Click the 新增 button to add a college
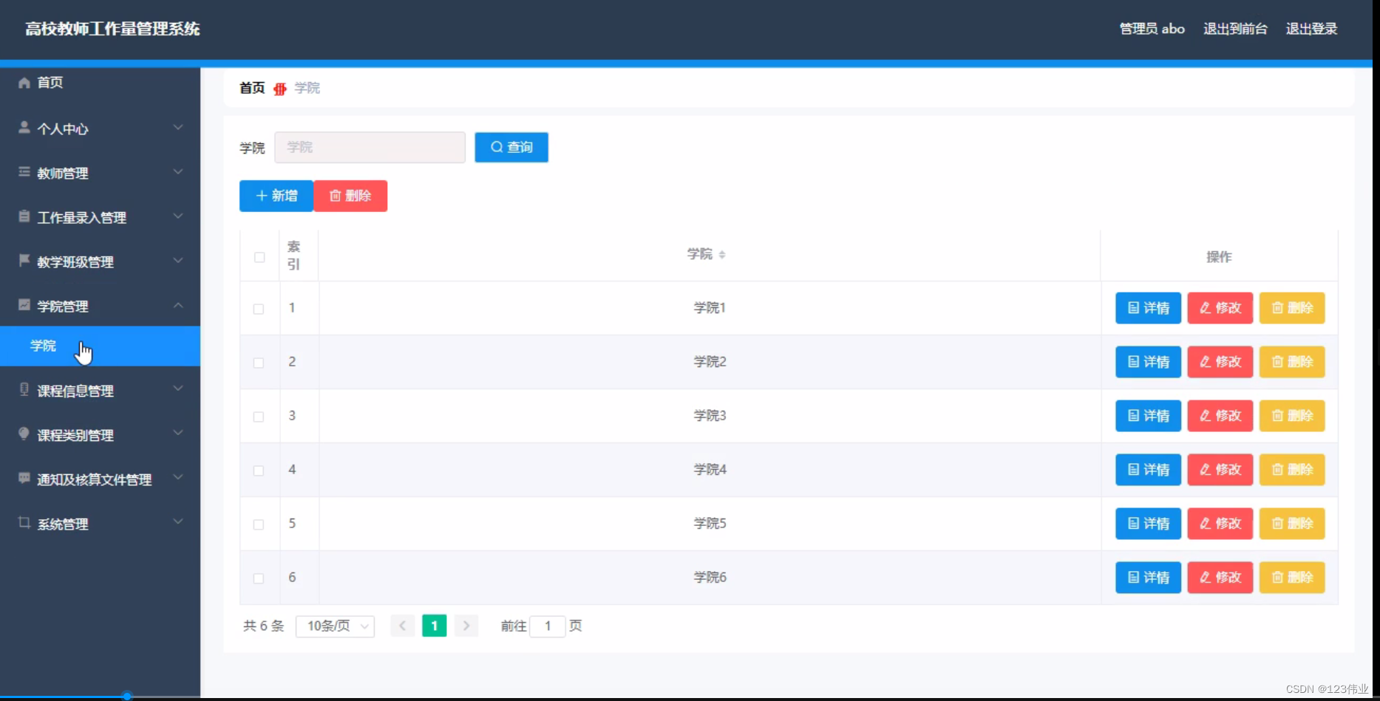The width and height of the screenshot is (1380, 701). pos(276,195)
